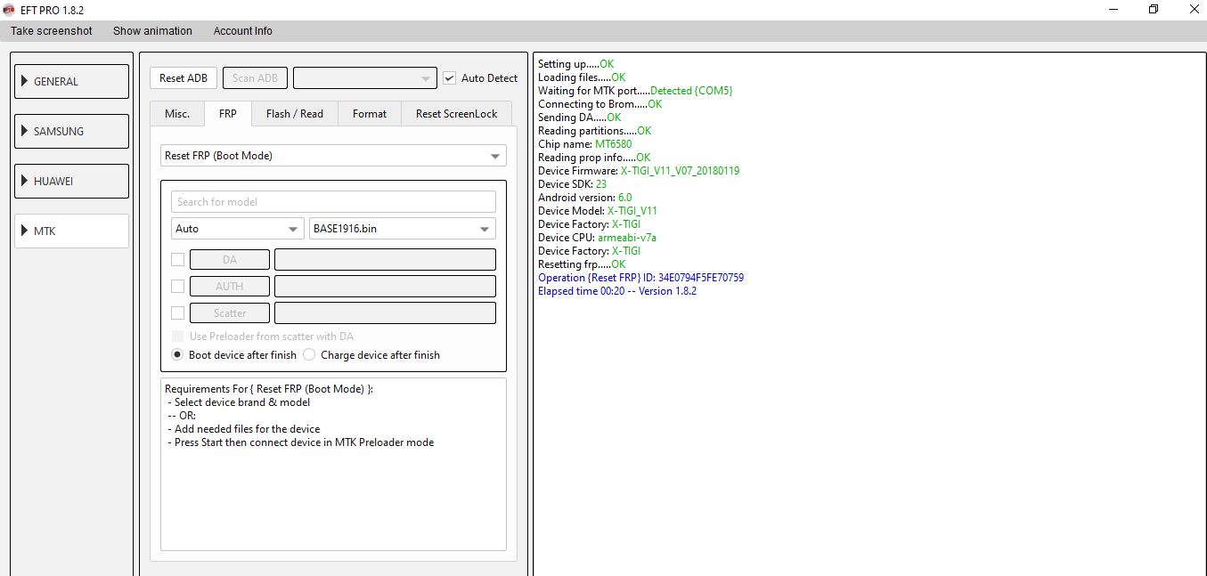Enable the DA checkbox
This screenshot has height=576, width=1207.
(178, 260)
